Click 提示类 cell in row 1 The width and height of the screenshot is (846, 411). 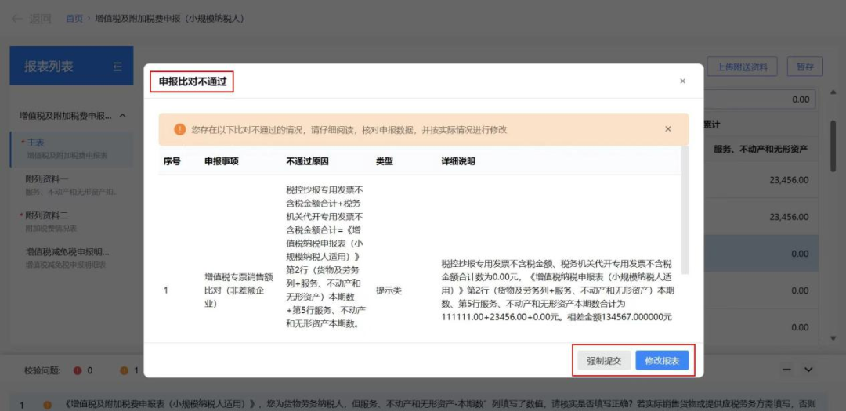point(389,290)
